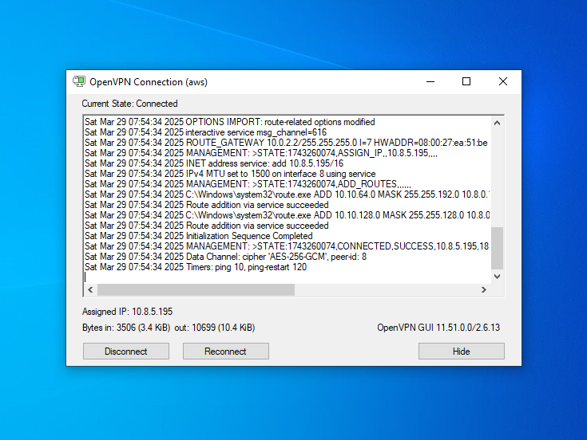This screenshot has width=587, height=440.
Task: Click 'Timers: ping 10, ping-restart 120' line
Action: (196, 268)
